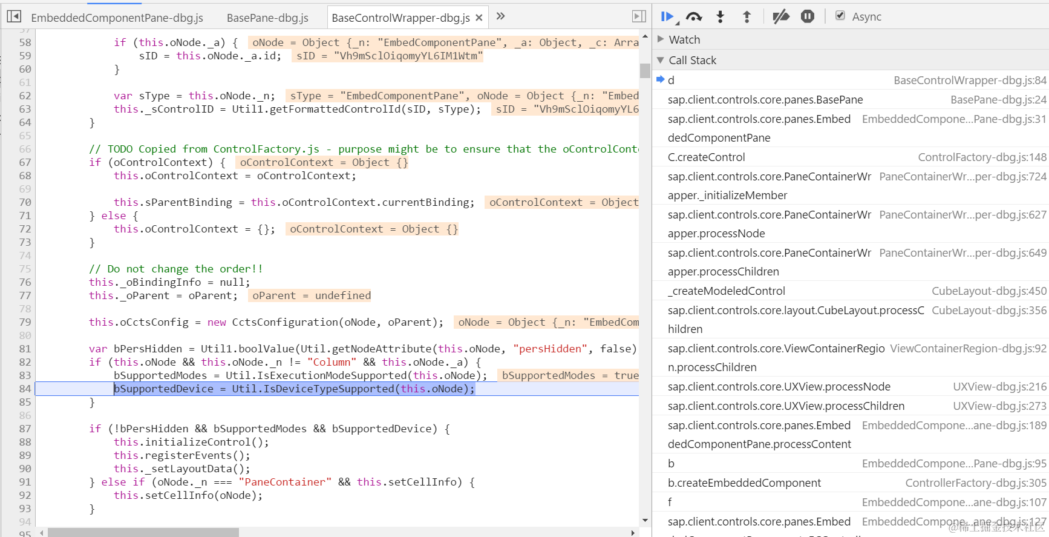Click the 'Do not change the order!!' comment
Image resolution: width=1049 pixels, height=537 pixels.
(175, 269)
